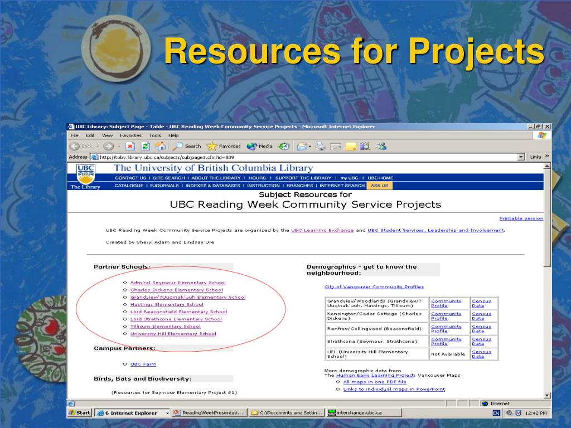This screenshot has width=571, height=428.
Task: Open the Search toolbar button
Action: [186, 147]
